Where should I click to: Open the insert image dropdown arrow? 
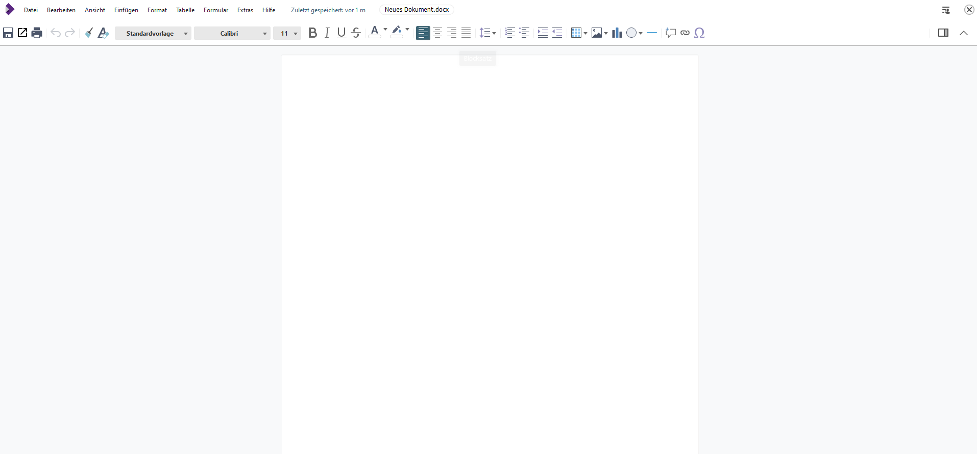(606, 34)
